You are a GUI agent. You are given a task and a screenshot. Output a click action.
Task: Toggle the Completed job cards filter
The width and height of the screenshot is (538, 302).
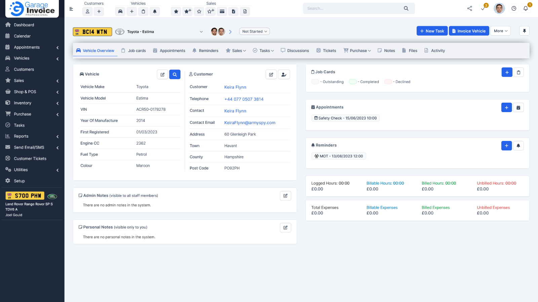coord(352,82)
